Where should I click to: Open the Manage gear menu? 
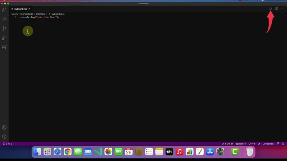click(x=4, y=136)
